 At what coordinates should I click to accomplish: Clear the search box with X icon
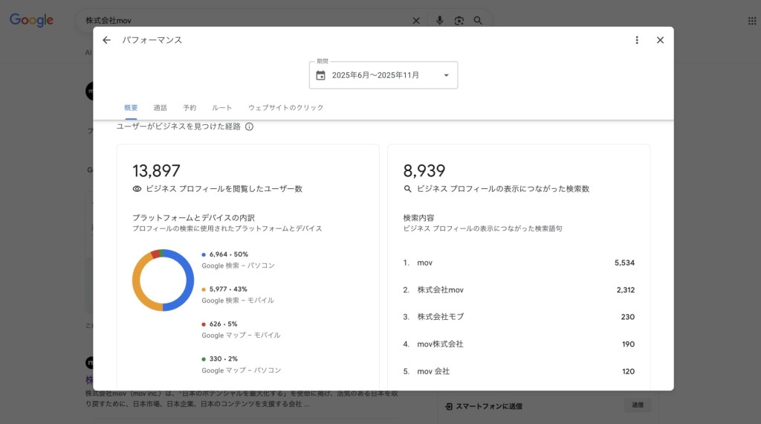point(416,21)
